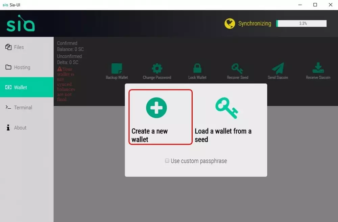This screenshot has height=222, width=338.
Task: Click the Synchronizing globe status icon
Action: coord(230,23)
